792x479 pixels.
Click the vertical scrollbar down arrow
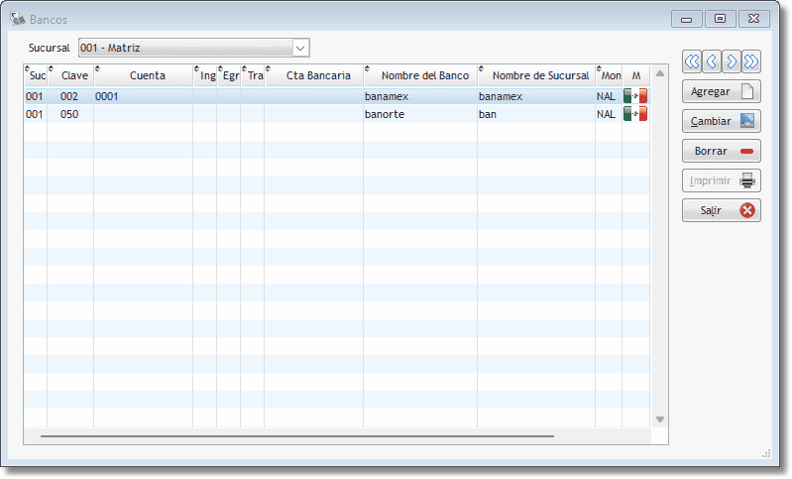click(659, 419)
